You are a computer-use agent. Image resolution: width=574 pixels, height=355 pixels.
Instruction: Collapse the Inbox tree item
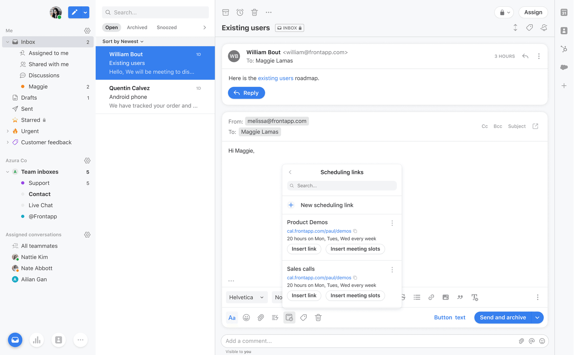(x=8, y=42)
